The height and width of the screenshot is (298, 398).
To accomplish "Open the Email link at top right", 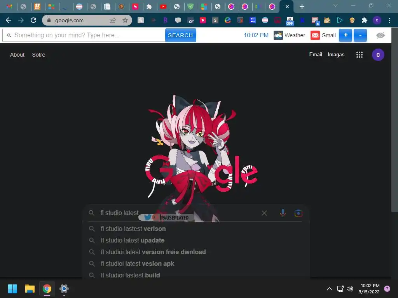I will (316, 54).
